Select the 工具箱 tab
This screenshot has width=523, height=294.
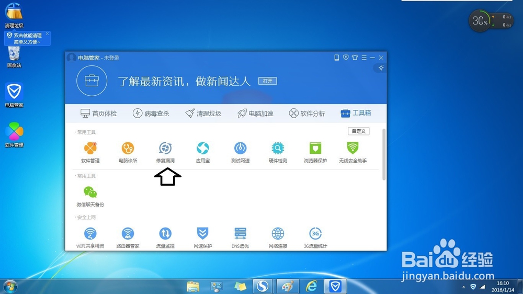(356, 113)
